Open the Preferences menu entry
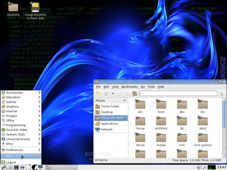 (21, 150)
